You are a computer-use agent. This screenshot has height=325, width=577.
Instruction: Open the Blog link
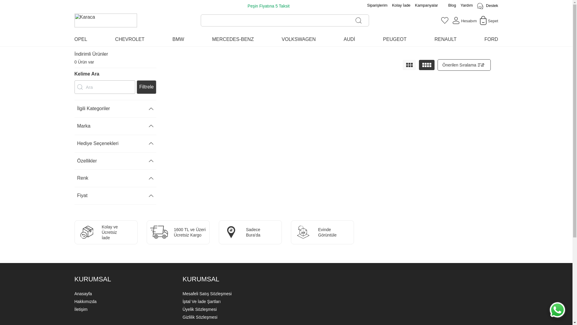pos(452,5)
